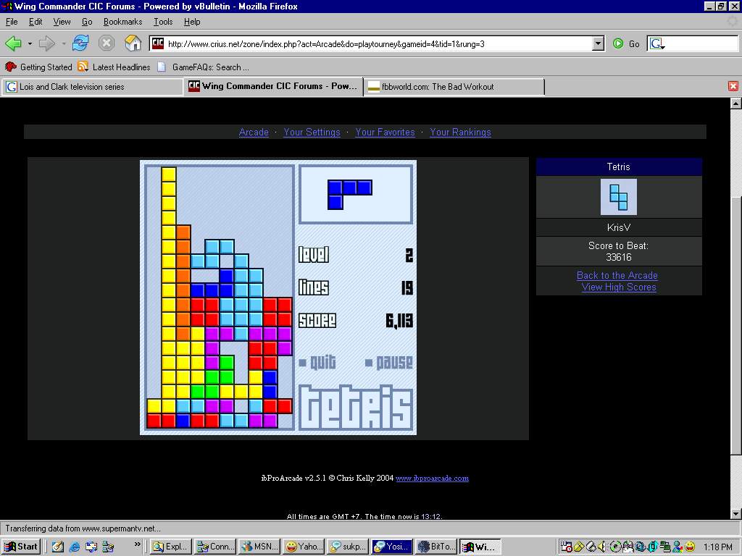
Task: Open the search engine selector dropdown
Action: click(x=656, y=44)
